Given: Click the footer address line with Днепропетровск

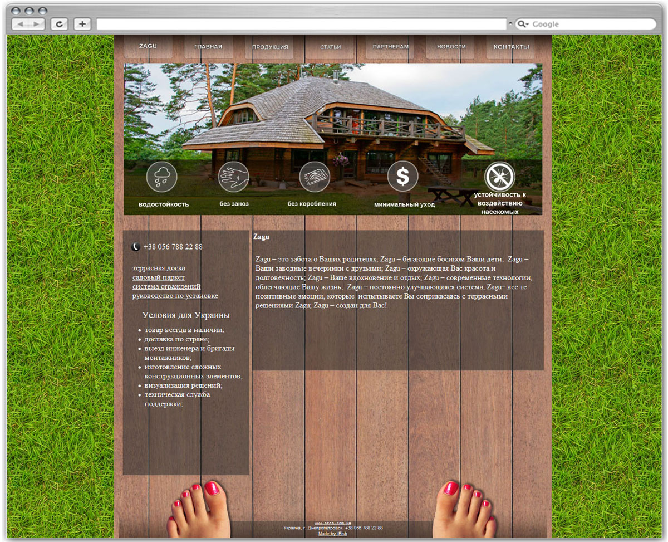Looking at the screenshot, I should pyautogui.click(x=333, y=528).
